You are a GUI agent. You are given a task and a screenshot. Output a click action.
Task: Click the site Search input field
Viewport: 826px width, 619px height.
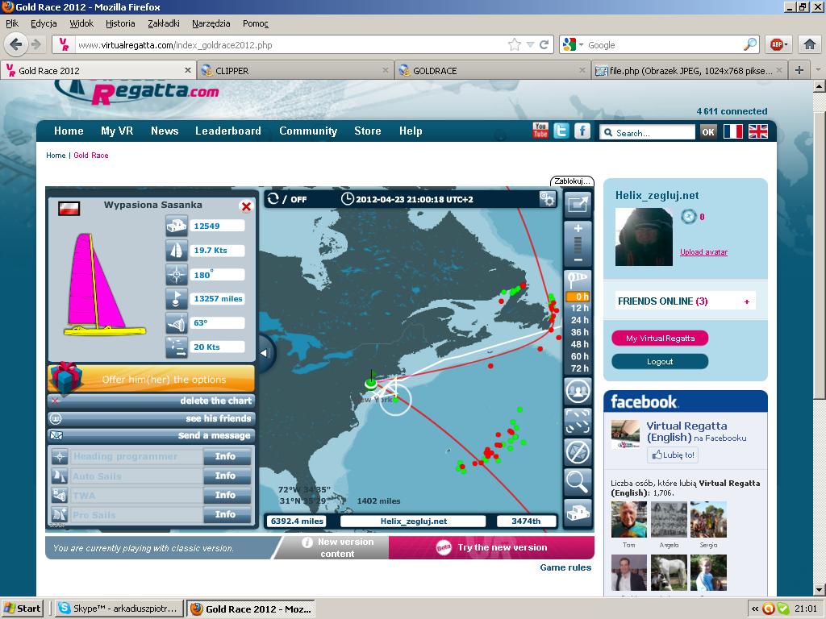653,132
